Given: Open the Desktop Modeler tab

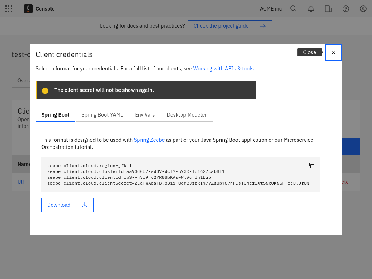Looking at the screenshot, I should tap(187, 115).
